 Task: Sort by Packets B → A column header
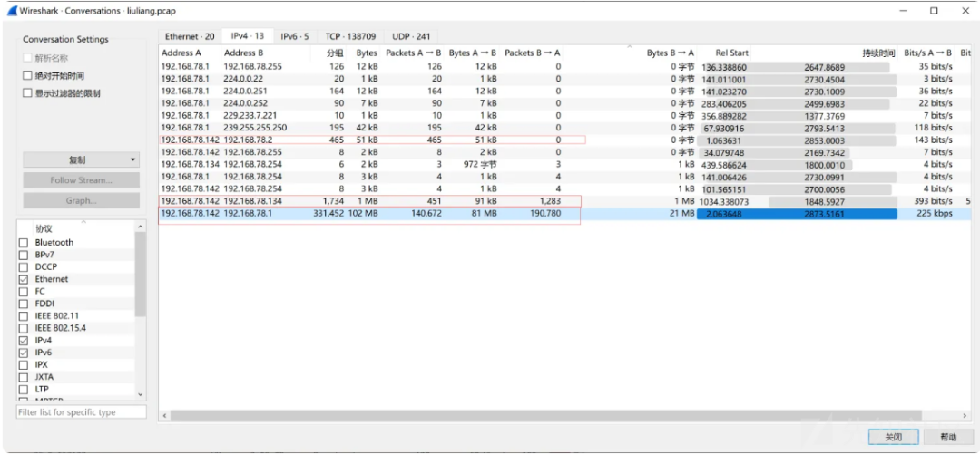533,53
